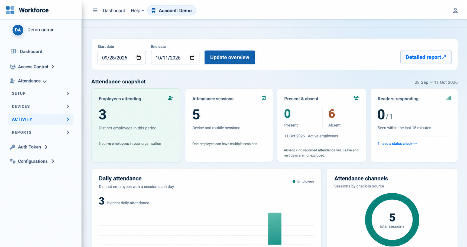Click the Demo admin user name
The width and height of the screenshot is (467, 247).
click(x=41, y=30)
